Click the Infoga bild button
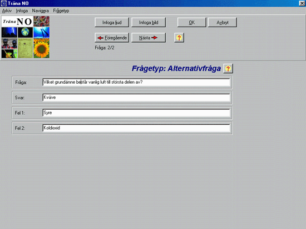Viewport: 306px width, 229px height. 149,22
